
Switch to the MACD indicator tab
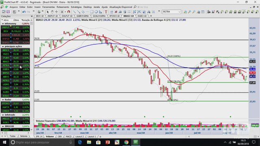point(69,137)
